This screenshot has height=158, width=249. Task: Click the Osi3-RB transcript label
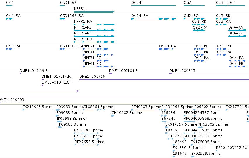(223, 16)
